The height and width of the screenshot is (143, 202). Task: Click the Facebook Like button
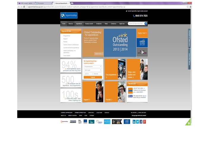130,96
